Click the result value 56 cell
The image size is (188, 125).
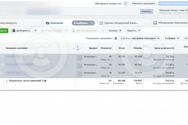(x=110, y=57)
